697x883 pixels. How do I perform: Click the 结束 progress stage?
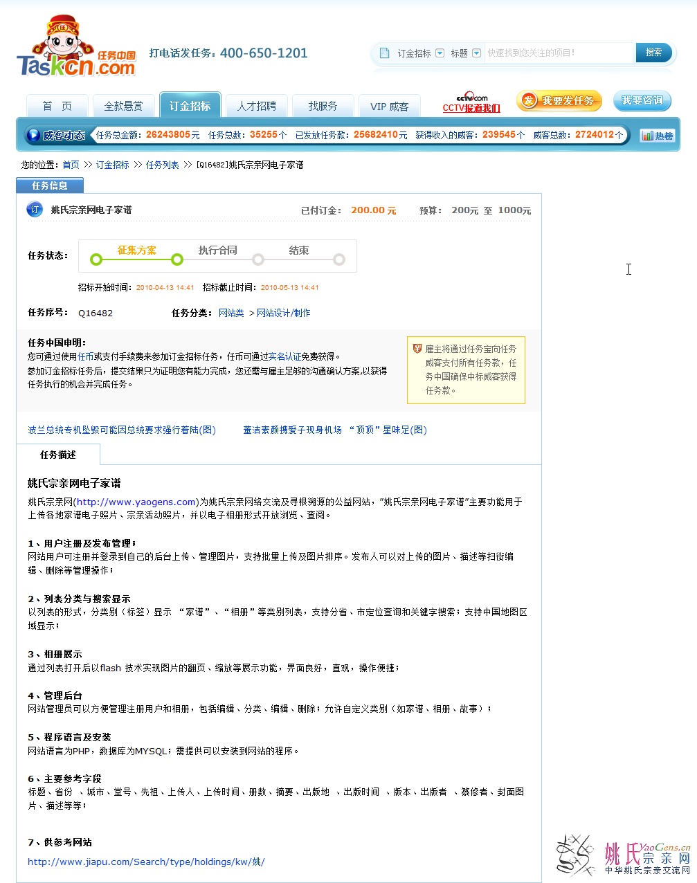[298, 251]
